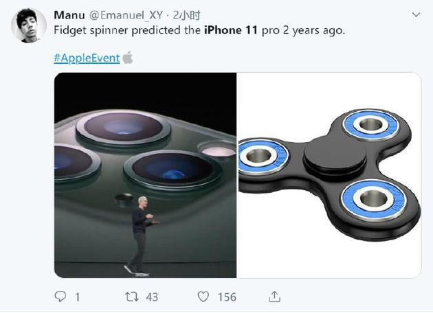Like the tweet with the heart icon

[203, 297]
